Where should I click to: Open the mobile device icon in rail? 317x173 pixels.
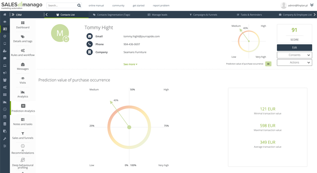pos(5,43)
